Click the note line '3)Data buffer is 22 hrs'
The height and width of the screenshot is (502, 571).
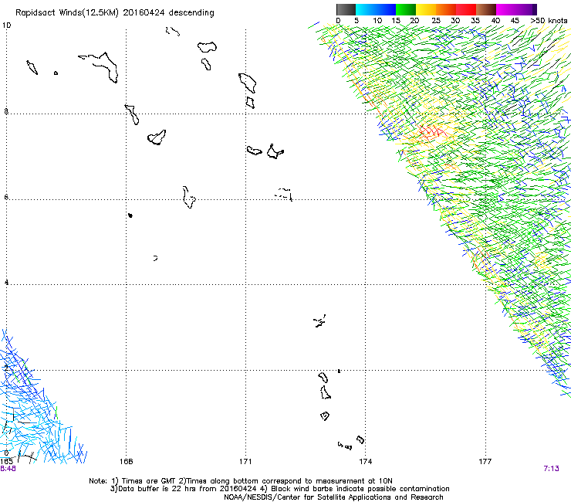(x=279, y=489)
